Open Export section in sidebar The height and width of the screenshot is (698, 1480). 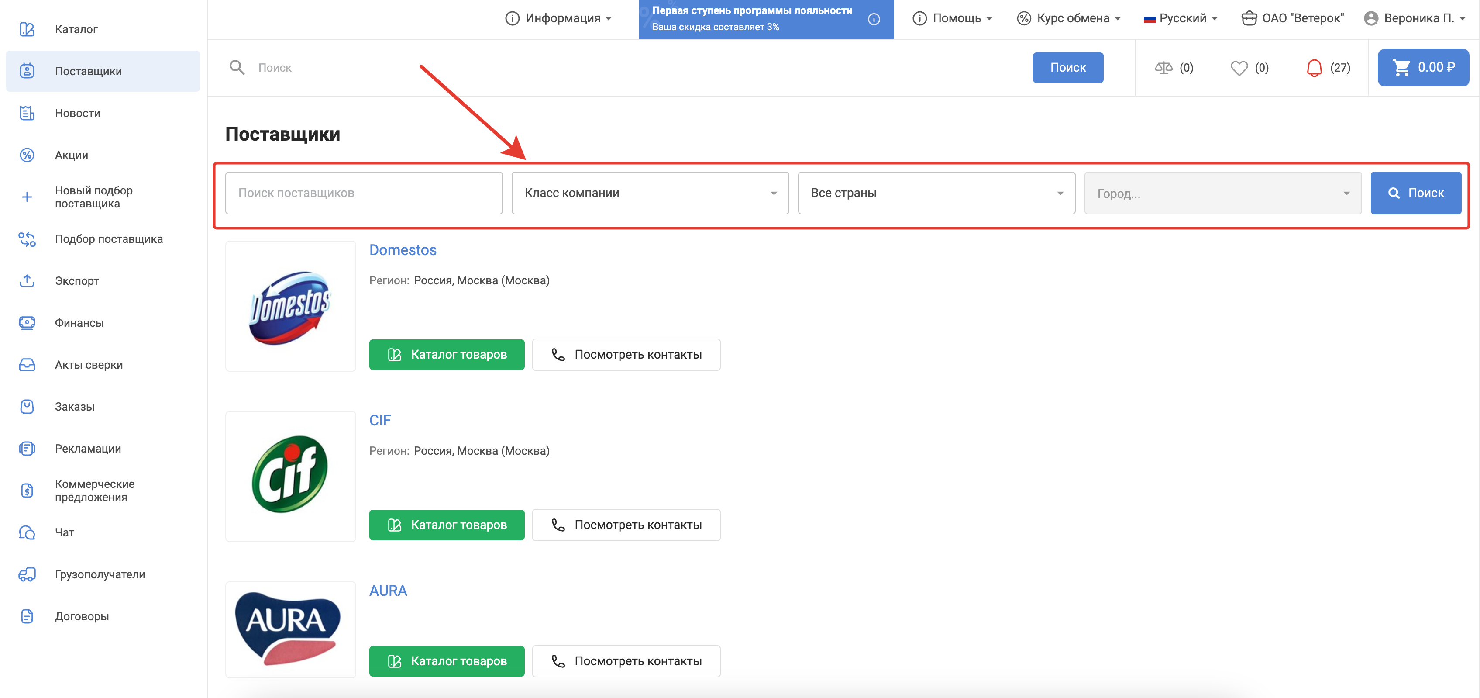(x=76, y=281)
